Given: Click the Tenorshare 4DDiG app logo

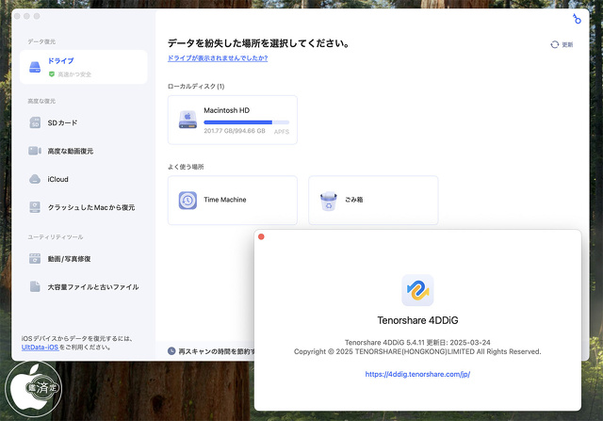Looking at the screenshot, I should coord(417,290).
